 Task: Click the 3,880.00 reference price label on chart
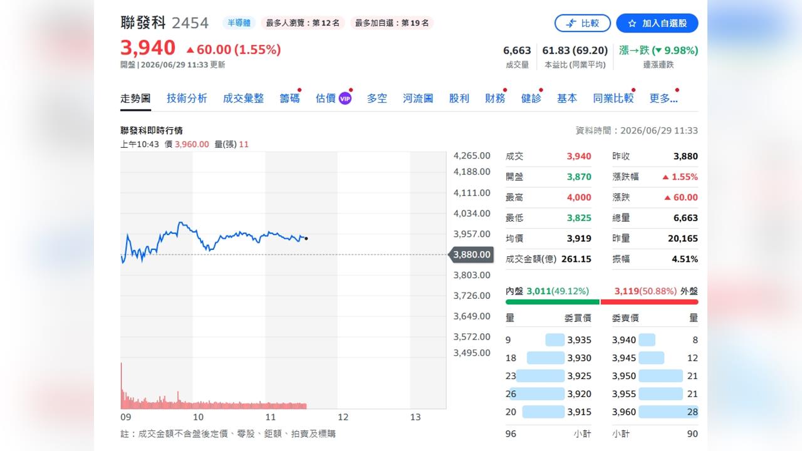(472, 255)
